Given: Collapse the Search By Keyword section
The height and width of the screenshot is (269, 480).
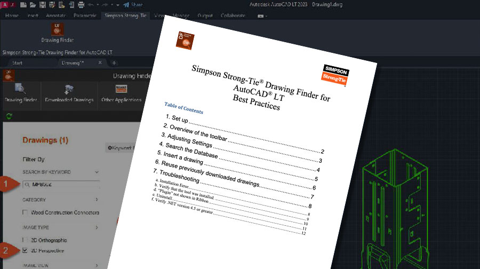Looking at the screenshot, I should (97, 172).
